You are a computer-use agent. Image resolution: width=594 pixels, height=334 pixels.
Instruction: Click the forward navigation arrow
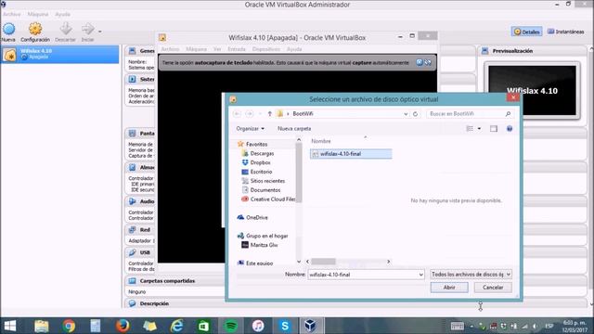[x=250, y=114]
